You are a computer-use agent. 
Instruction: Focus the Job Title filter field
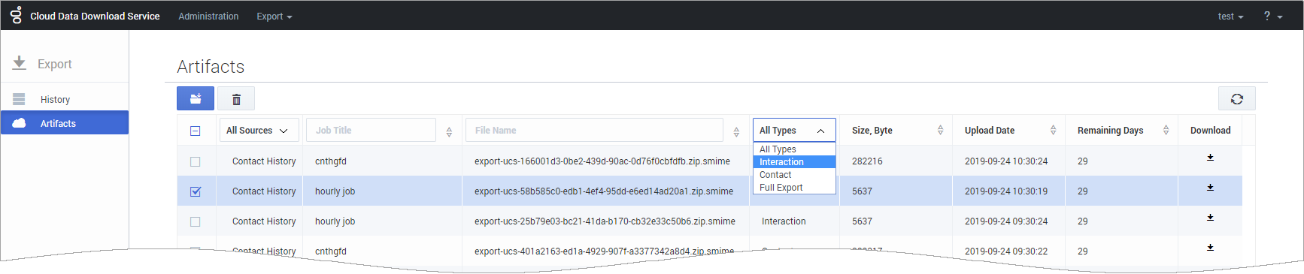[371, 130]
